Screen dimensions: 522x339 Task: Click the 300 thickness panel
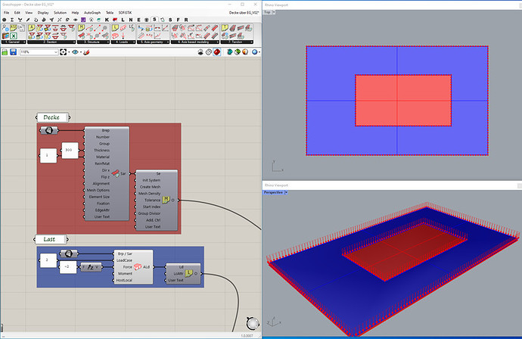[70, 150]
